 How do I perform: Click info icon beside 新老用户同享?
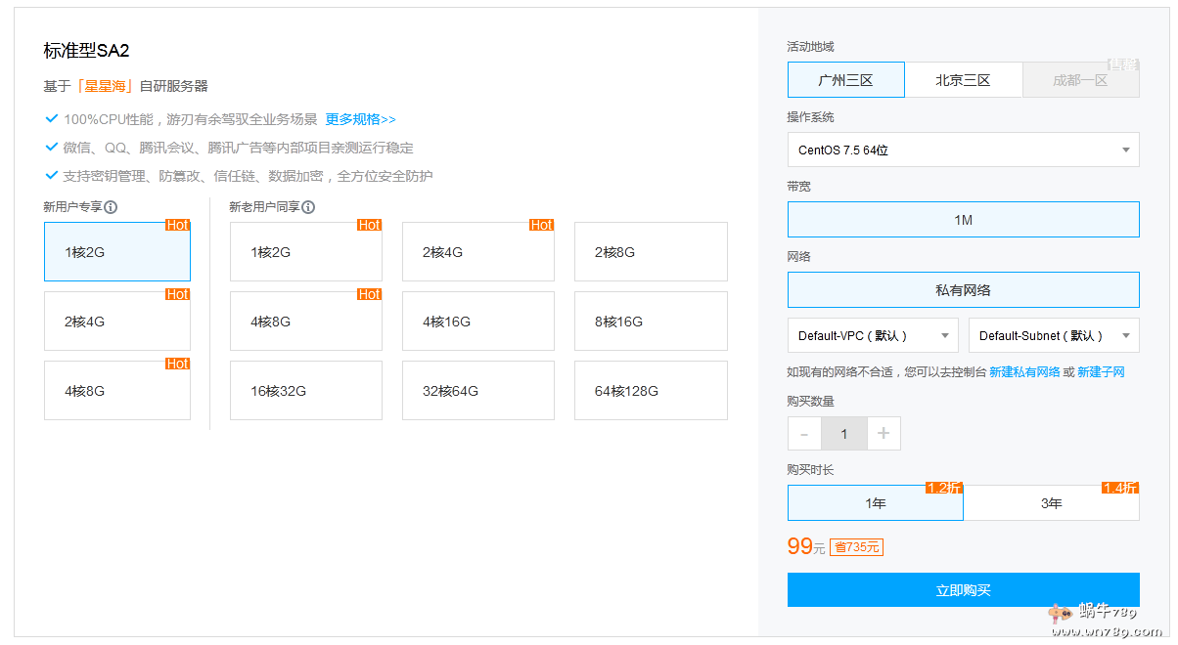[308, 207]
